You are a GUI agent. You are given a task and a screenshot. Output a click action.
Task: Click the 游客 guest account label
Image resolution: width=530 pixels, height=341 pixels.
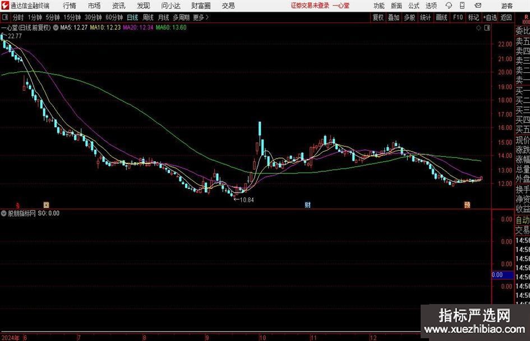(507, 6)
